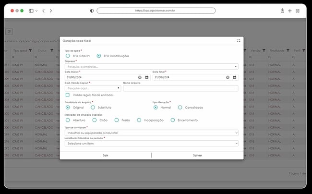Click the Nome Arquivo text field
The height and width of the screenshot is (194, 312).
tap(180, 88)
